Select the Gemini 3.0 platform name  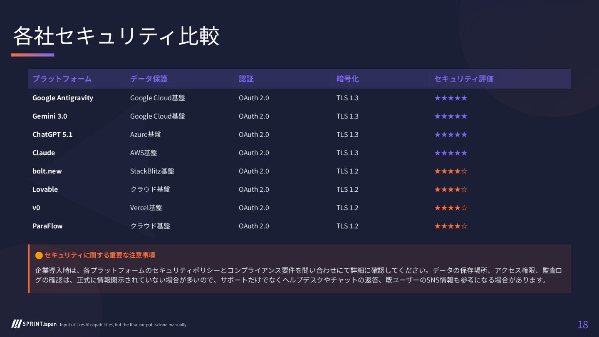pyautogui.click(x=50, y=116)
